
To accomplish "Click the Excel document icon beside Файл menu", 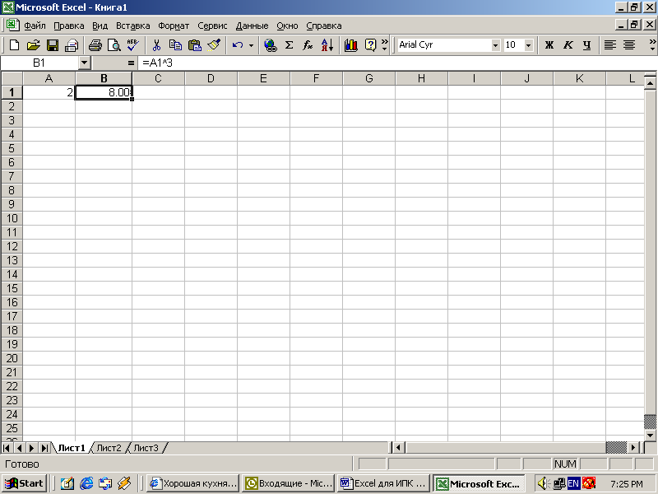I will [x=12, y=25].
